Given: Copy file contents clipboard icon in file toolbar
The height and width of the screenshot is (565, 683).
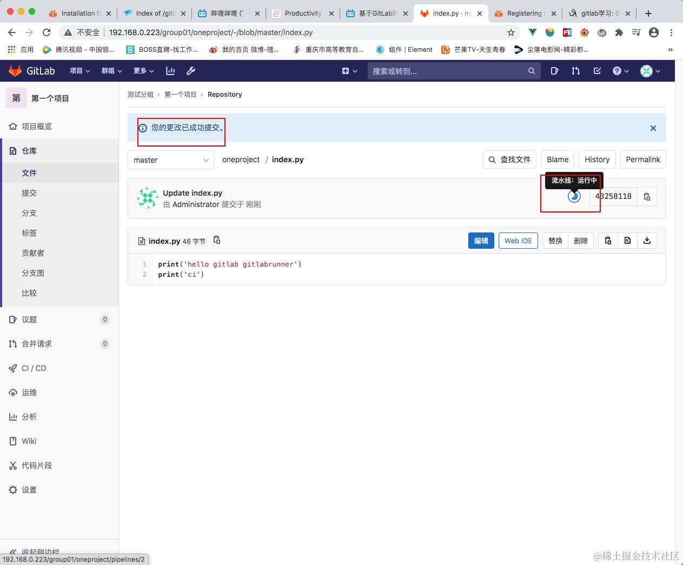Looking at the screenshot, I should (x=607, y=241).
